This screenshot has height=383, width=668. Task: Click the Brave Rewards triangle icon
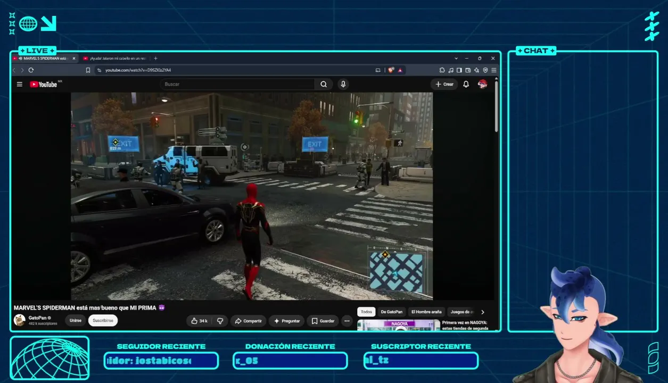400,70
